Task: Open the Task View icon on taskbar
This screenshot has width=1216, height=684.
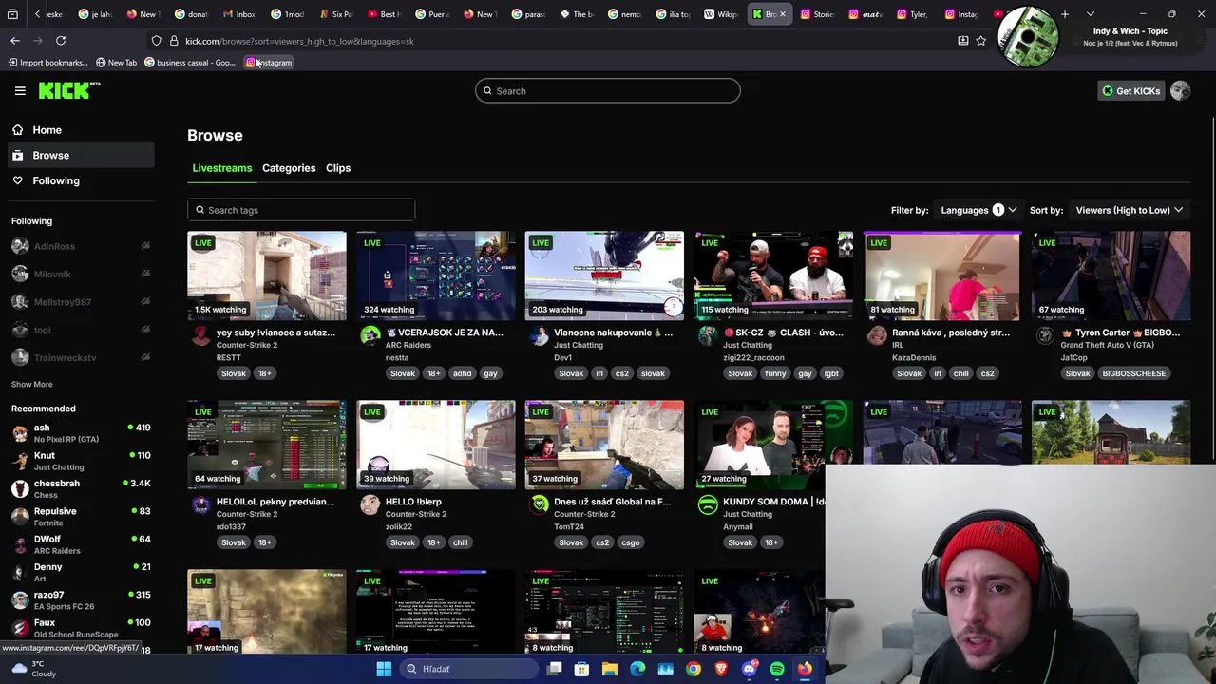Action: 554,669
